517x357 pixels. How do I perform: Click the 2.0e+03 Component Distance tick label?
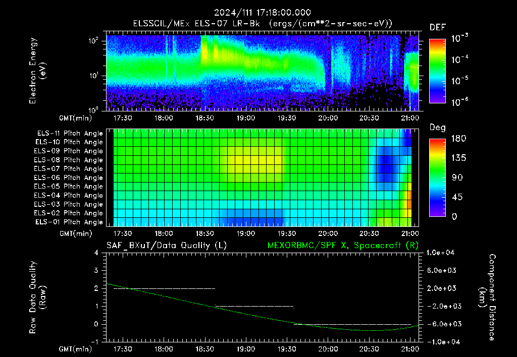tap(441, 288)
